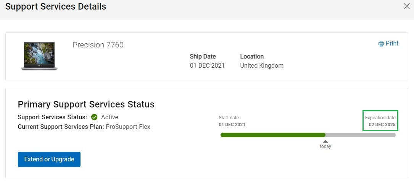Click the Expiration date label

tap(380, 118)
